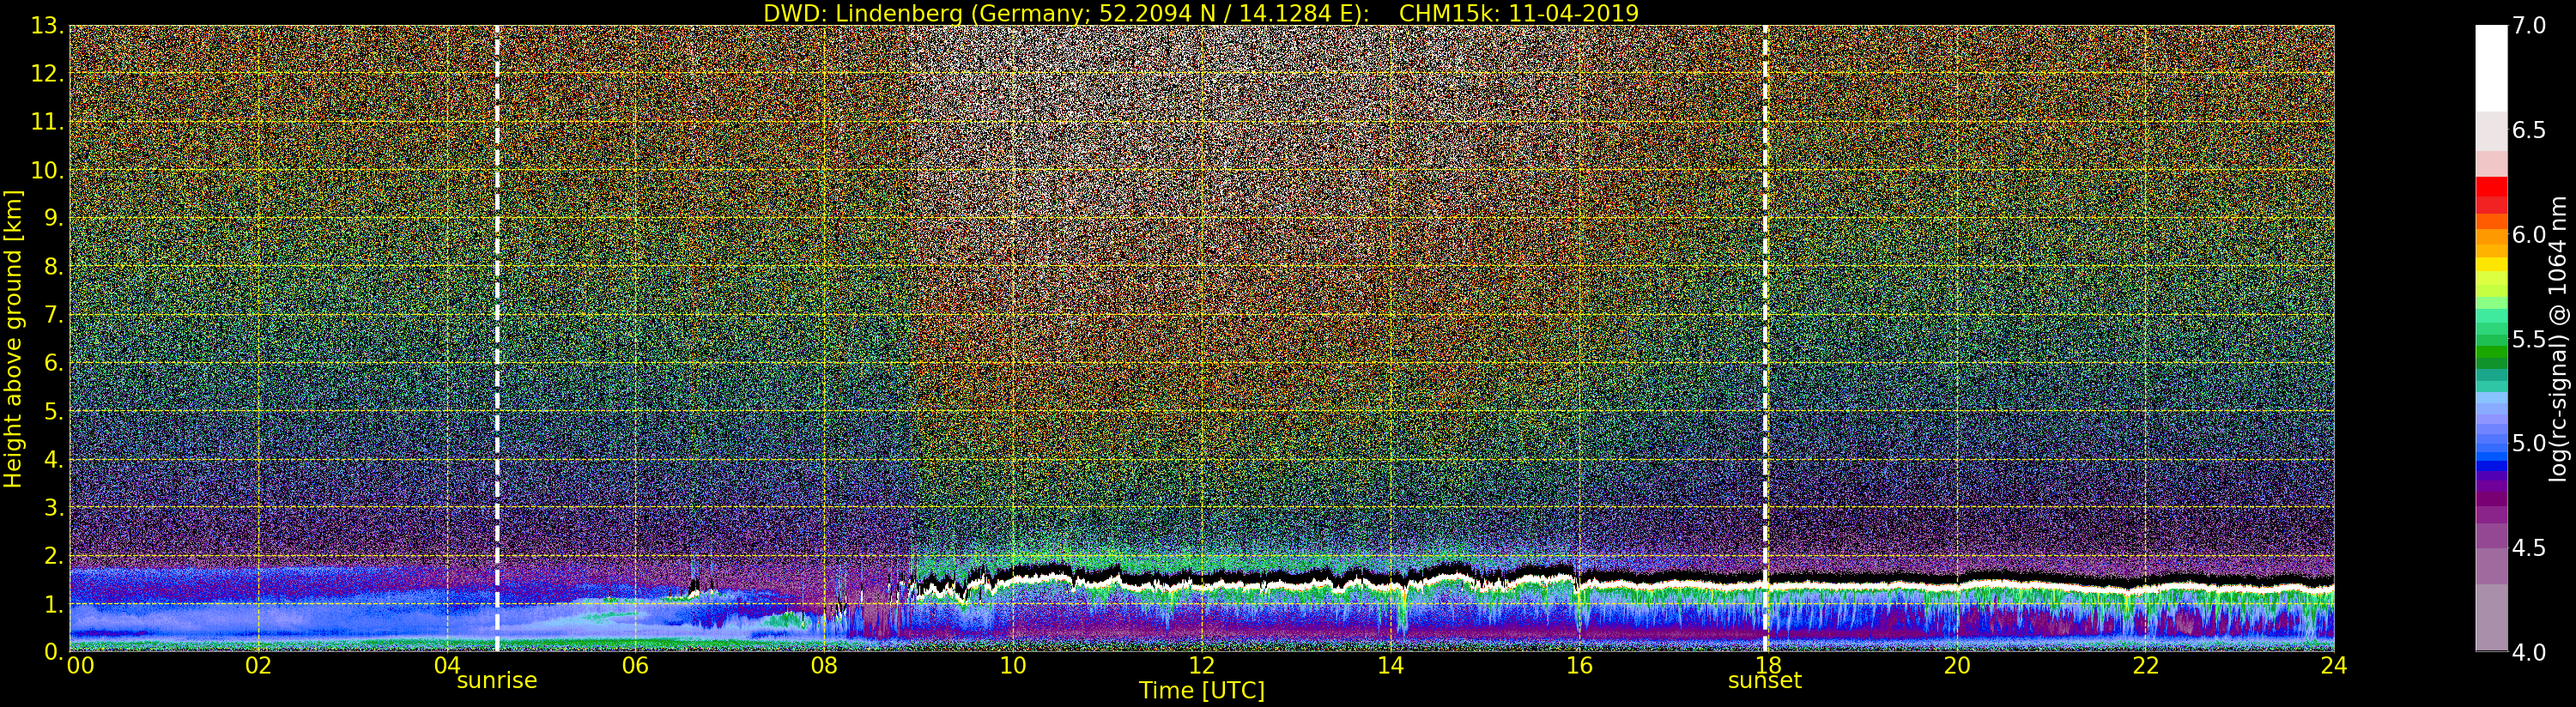Image resolution: width=2576 pixels, height=707 pixels.
Task: Click the time axis tick '24'
Action: tap(2333, 666)
